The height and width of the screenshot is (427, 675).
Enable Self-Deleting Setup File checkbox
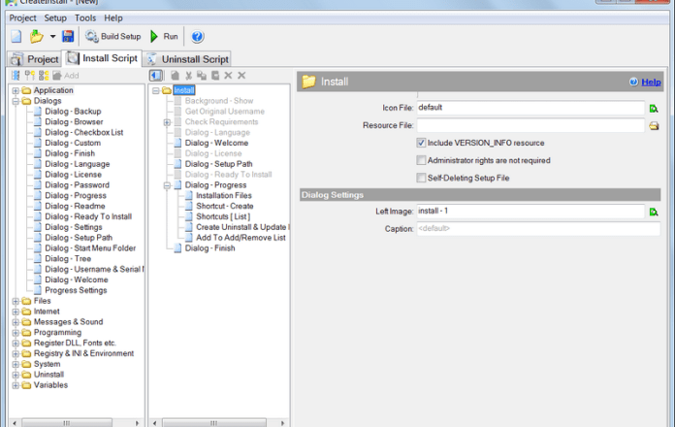(x=421, y=178)
